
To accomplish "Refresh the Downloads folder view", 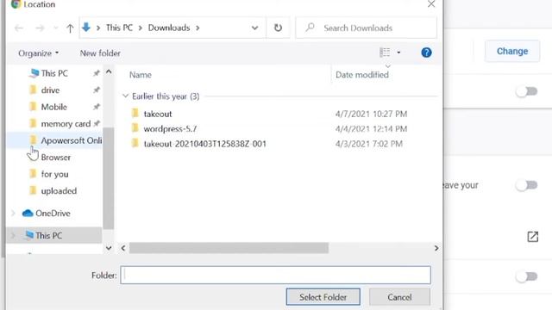I will [x=278, y=28].
